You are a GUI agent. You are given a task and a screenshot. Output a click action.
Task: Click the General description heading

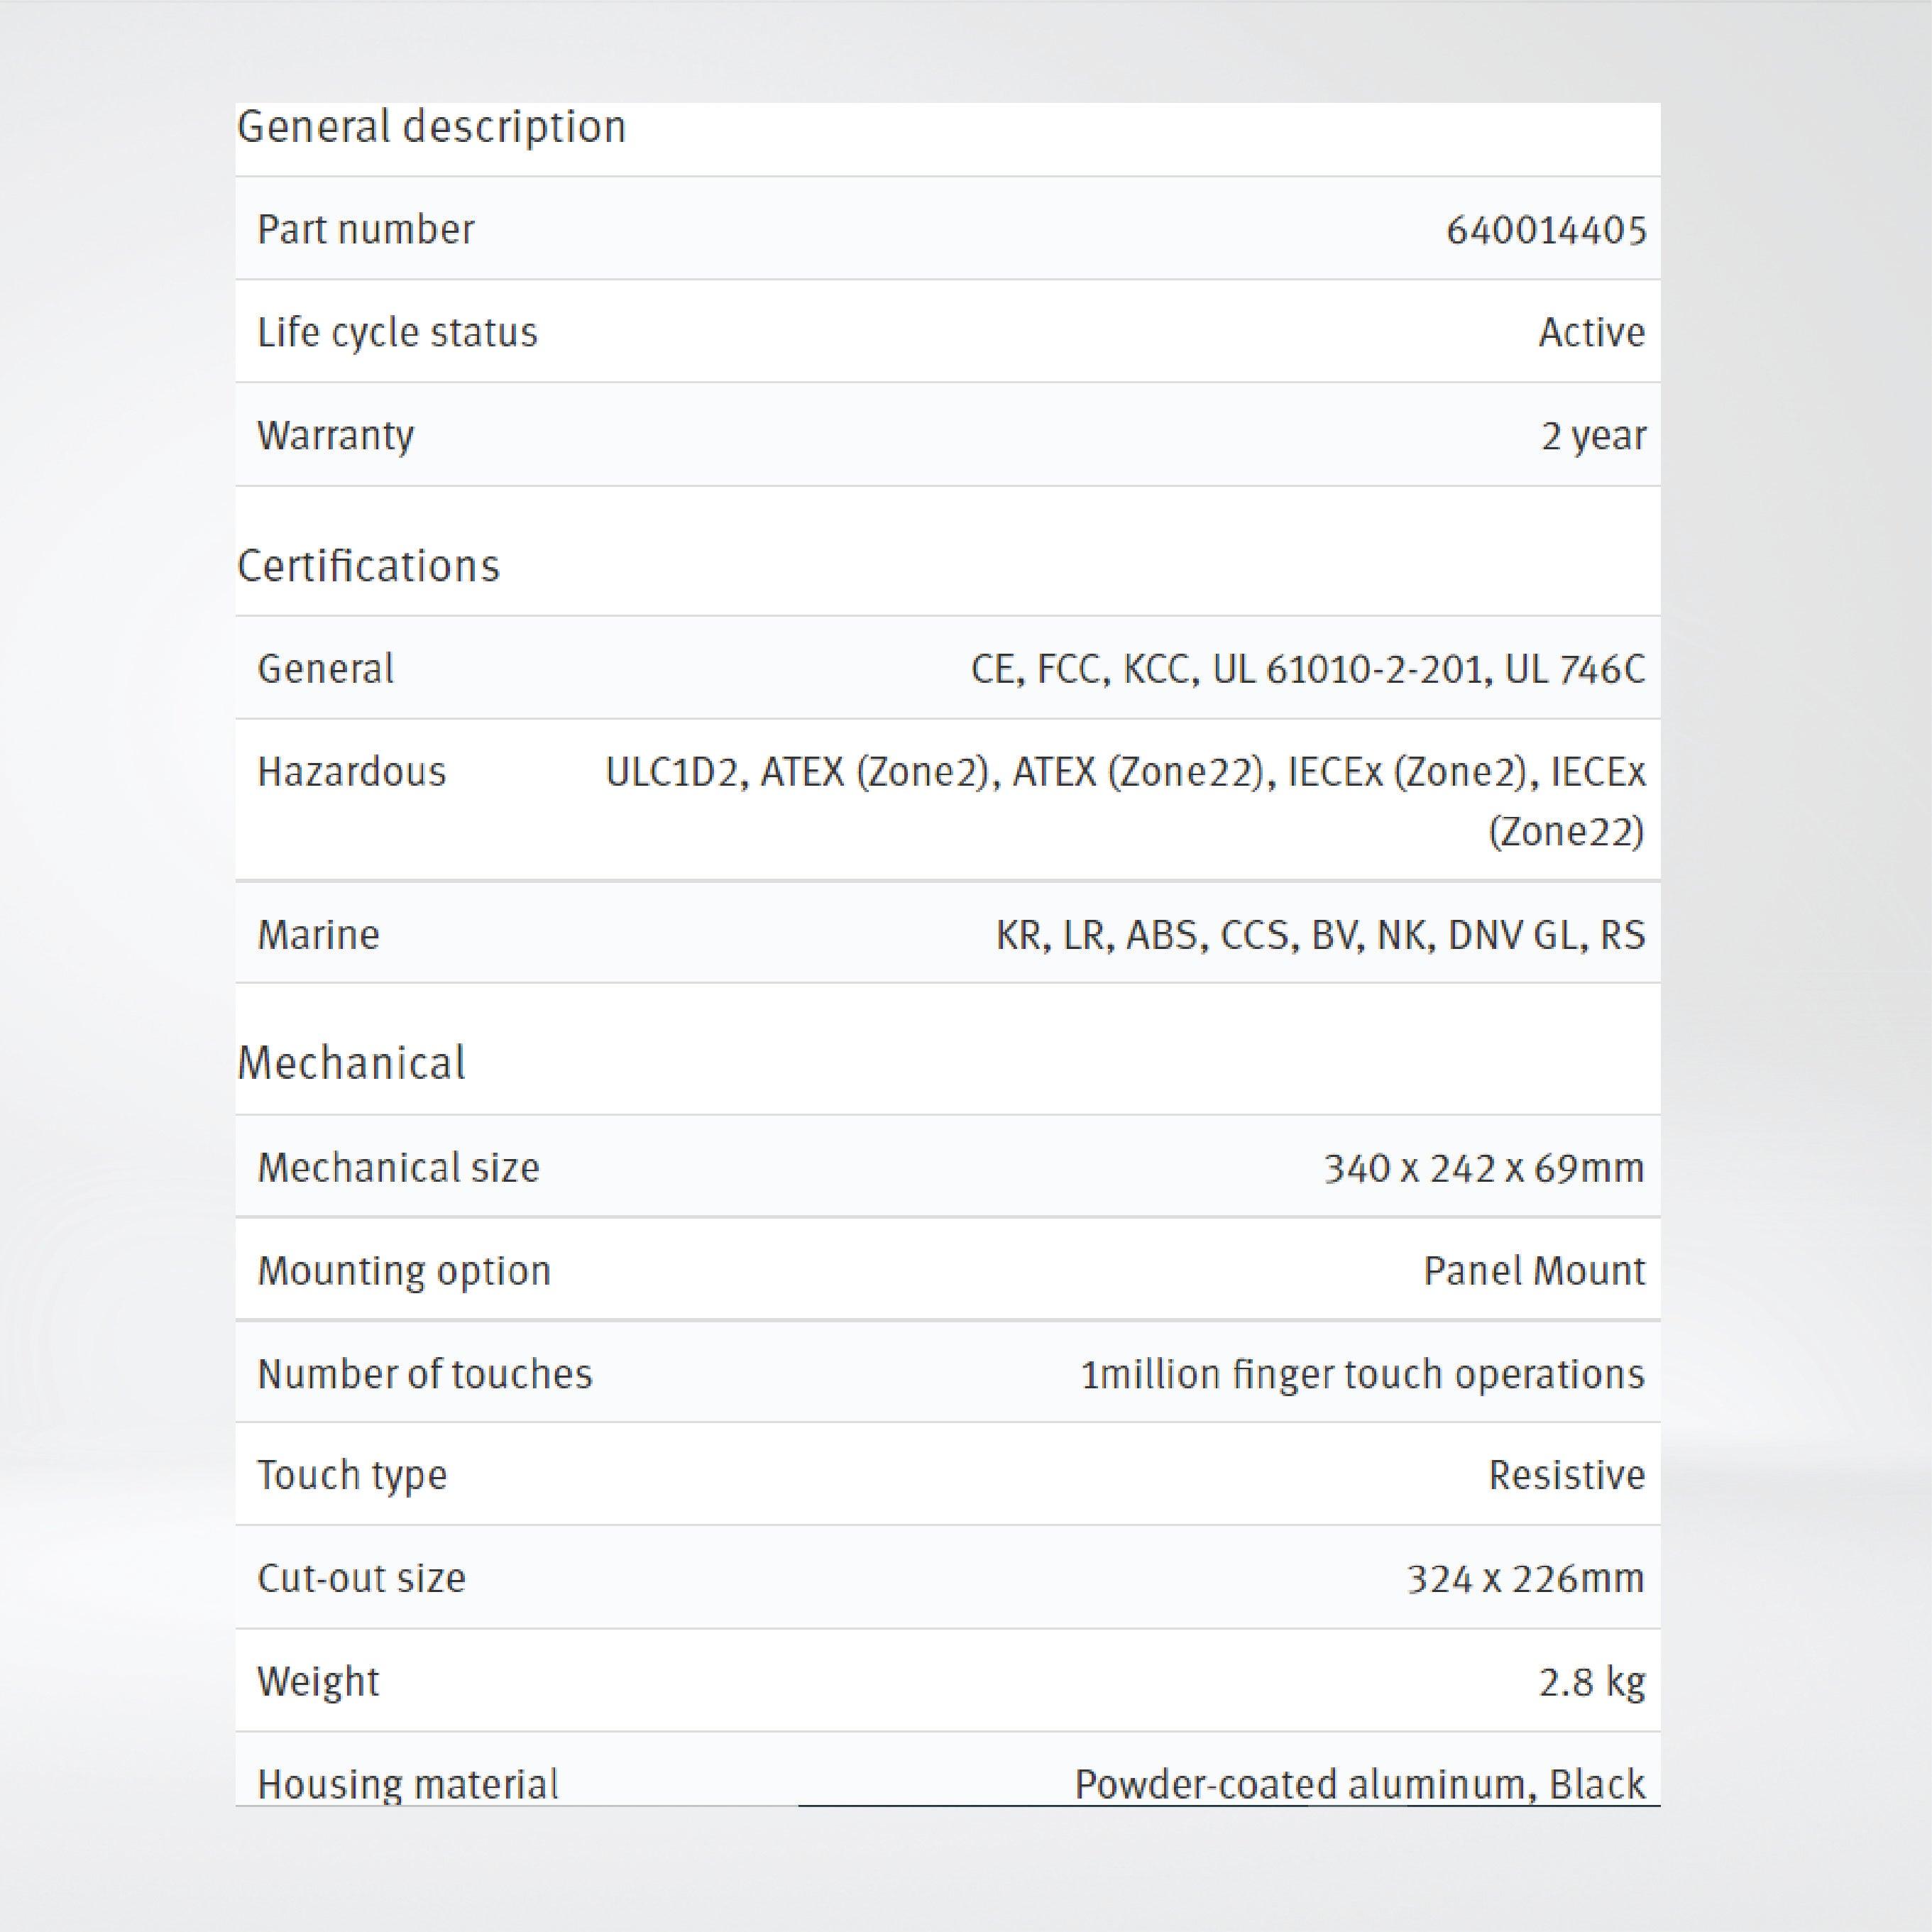431,127
